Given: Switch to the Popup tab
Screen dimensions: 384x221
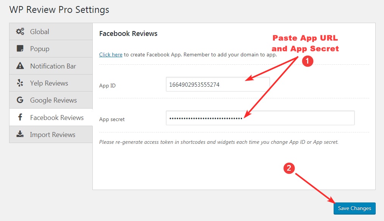Looking at the screenshot, I should 40,49.
